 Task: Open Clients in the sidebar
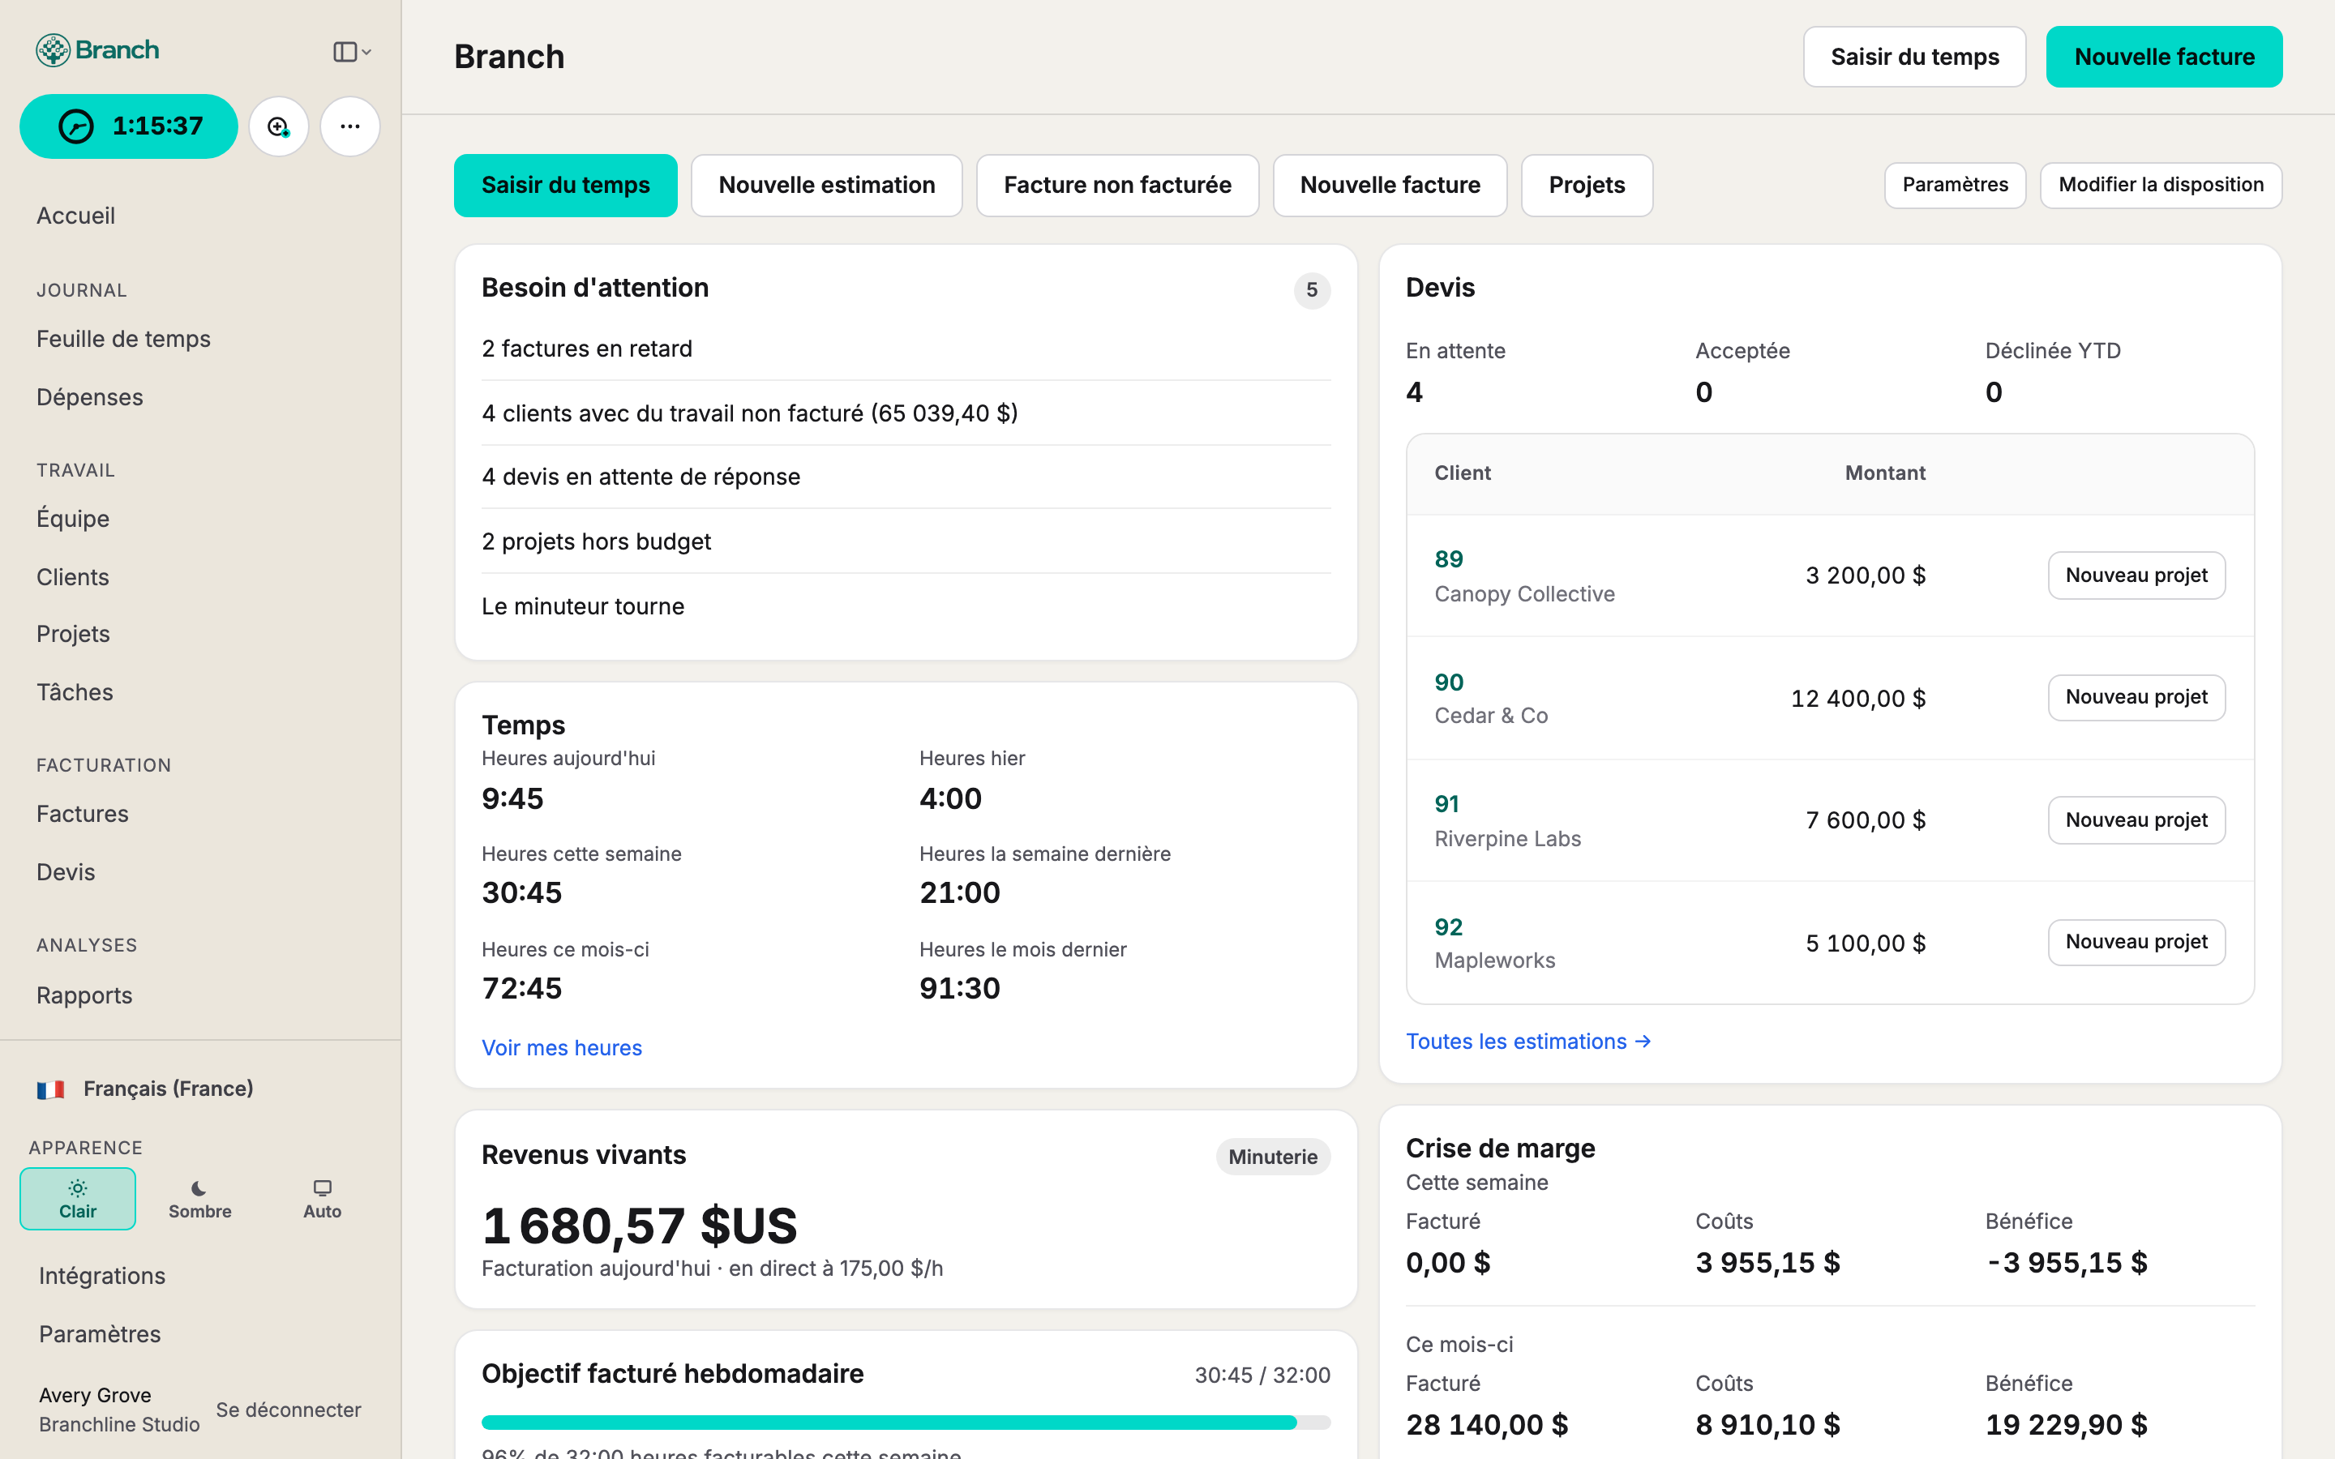[x=73, y=576]
